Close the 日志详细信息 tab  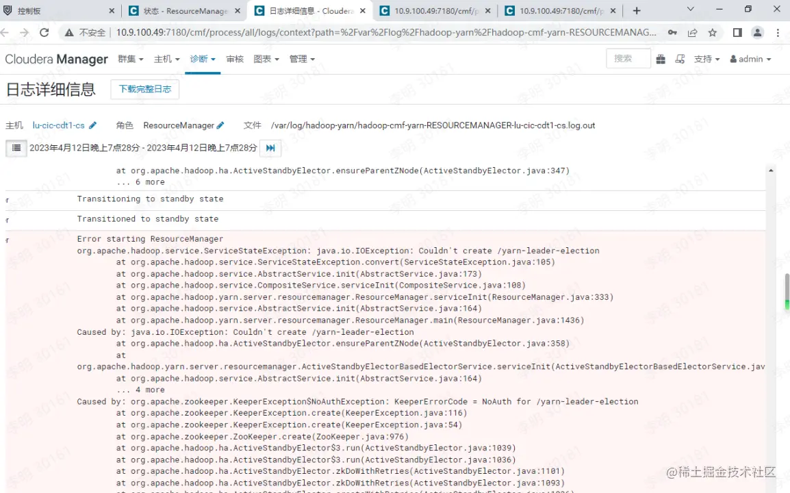[x=363, y=10]
